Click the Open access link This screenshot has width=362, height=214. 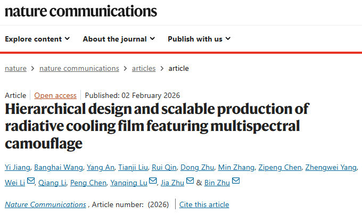click(55, 95)
